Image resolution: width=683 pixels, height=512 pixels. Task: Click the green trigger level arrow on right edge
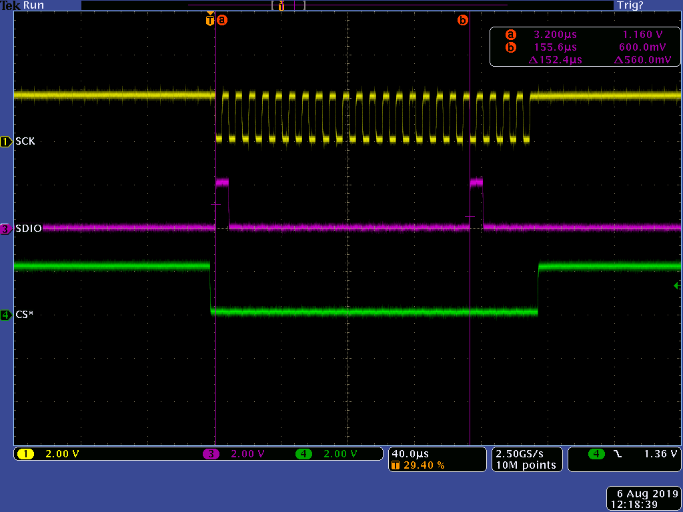point(677,286)
